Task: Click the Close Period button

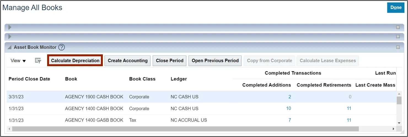Action: pos(170,61)
